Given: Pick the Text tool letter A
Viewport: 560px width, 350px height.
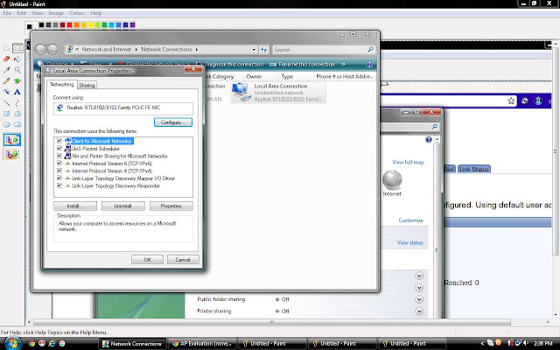Looking at the screenshot, I should (x=17, y=92).
